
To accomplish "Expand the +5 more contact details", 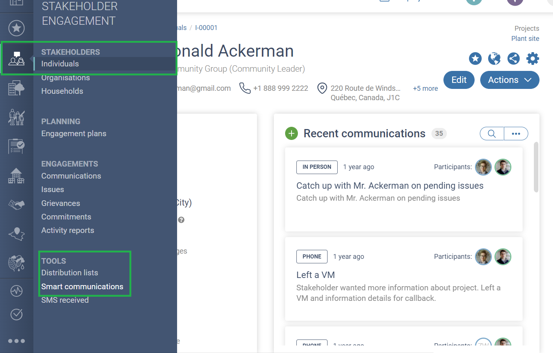I will click(425, 89).
